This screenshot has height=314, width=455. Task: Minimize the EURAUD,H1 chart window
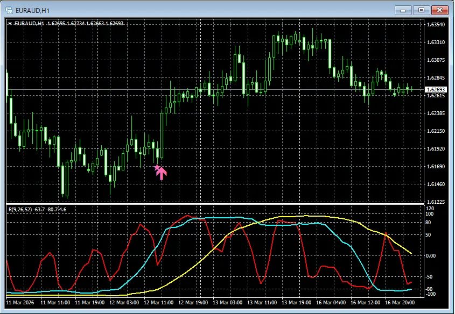[403, 10]
